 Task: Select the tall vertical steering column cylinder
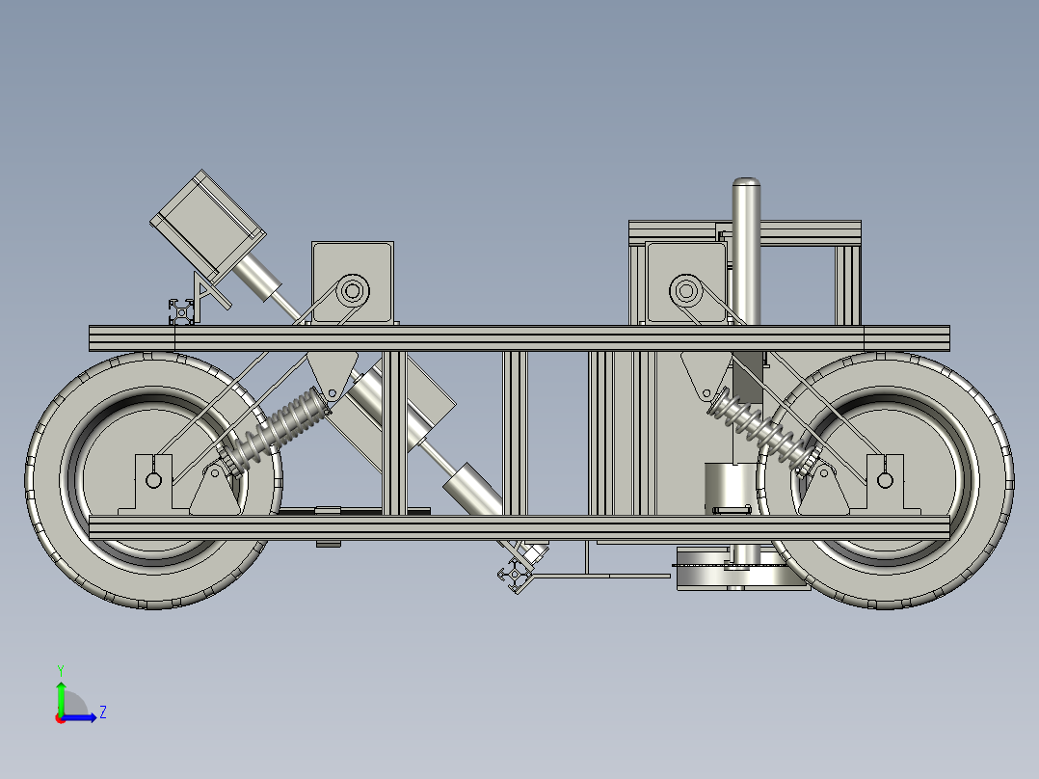pyautogui.click(x=746, y=251)
